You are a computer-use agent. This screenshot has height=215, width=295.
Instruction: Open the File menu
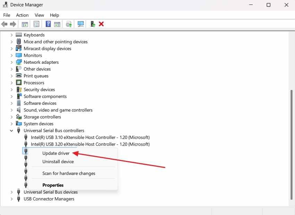[7, 15]
